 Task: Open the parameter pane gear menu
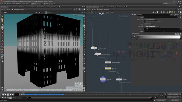[171, 14]
